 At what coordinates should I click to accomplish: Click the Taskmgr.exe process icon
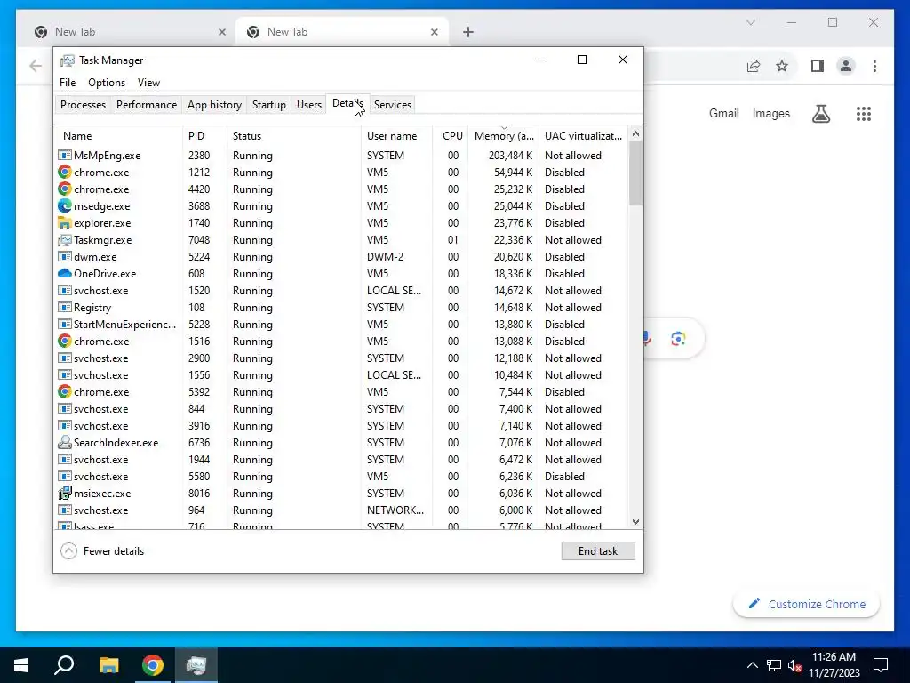click(64, 239)
